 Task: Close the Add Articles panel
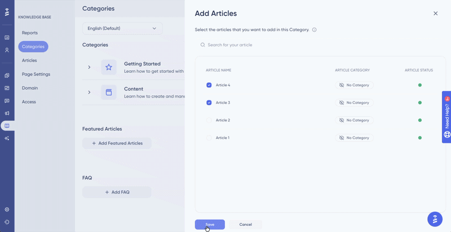pyautogui.click(x=435, y=13)
